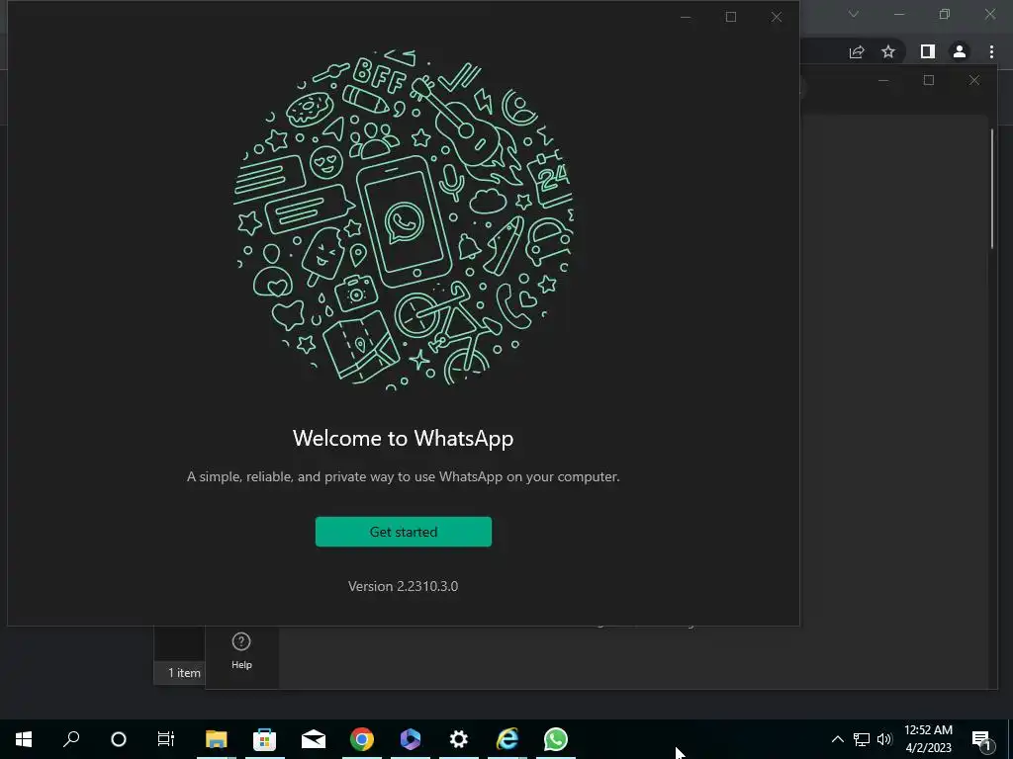1013x759 pixels.
Task: Bookmark page with Chrome star icon
Action: tap(888, 51)
